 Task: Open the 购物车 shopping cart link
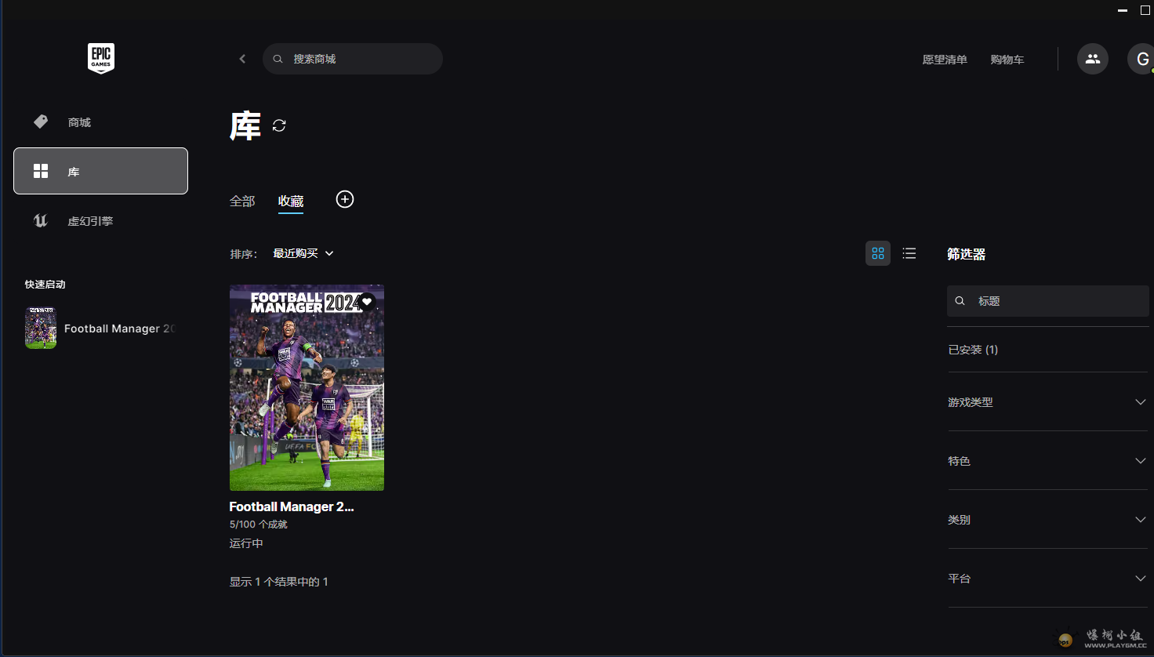point(1007,60)
